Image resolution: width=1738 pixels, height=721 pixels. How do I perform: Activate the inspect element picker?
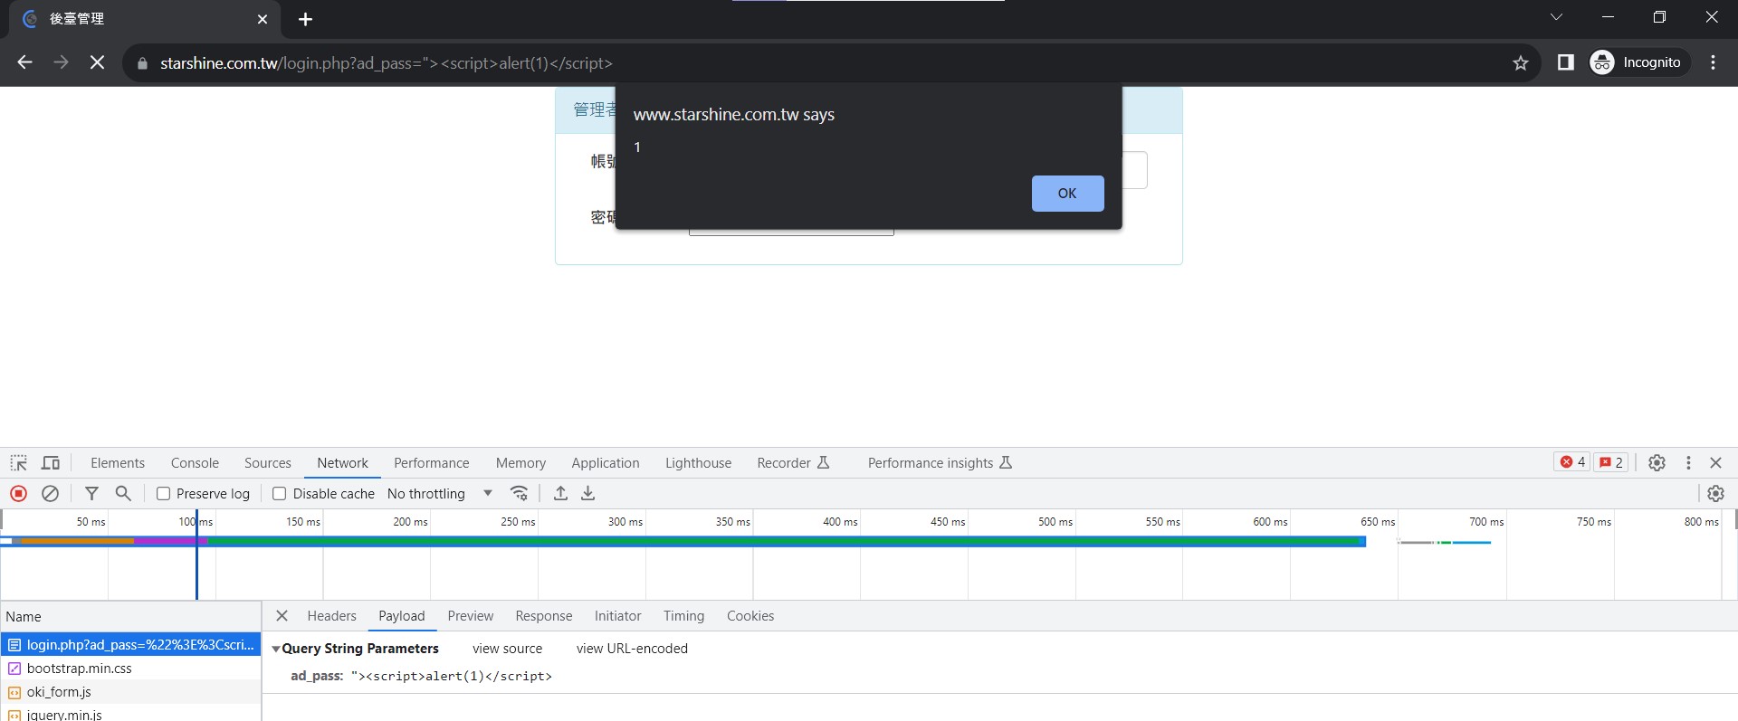point(19,463)
